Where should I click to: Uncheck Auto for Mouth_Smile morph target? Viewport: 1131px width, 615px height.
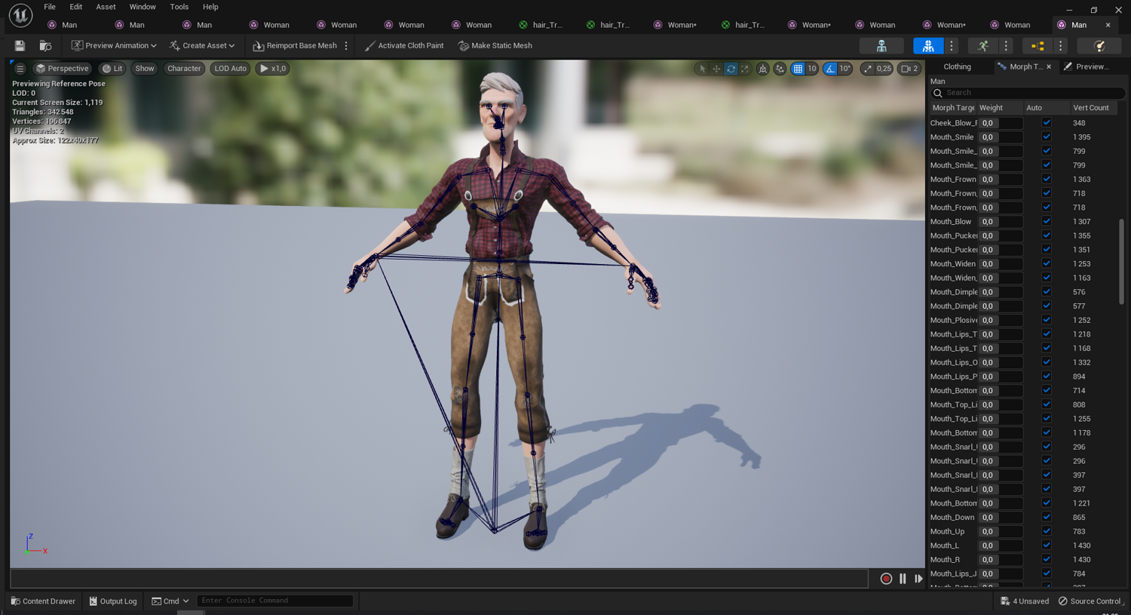[1047, 137]
